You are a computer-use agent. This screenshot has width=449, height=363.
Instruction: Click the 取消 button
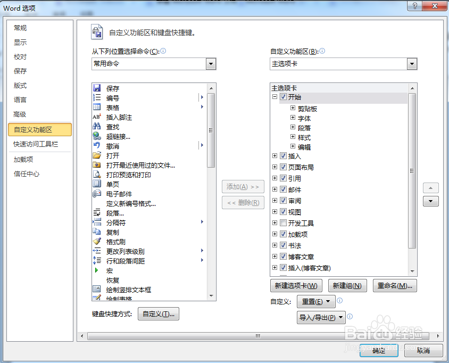(423, 350)
